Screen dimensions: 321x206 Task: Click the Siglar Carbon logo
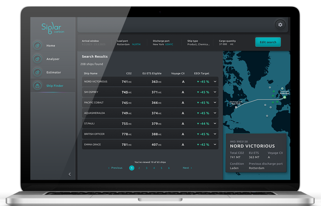point(53,28)
